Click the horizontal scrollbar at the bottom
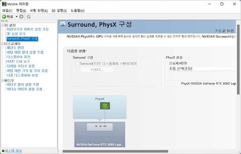241x154 pixels. pos(115,151)
